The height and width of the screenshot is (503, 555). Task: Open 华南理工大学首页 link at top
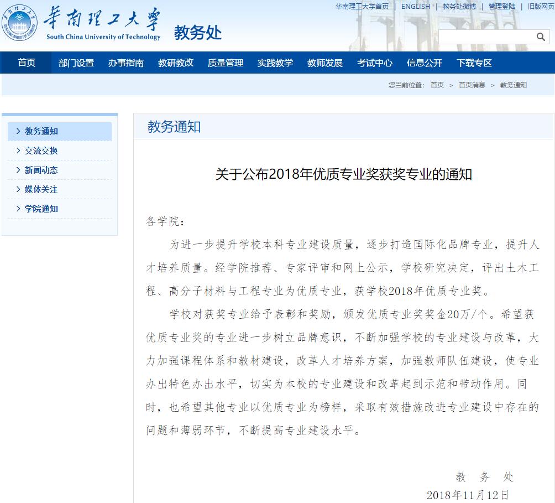pos(362,7)
